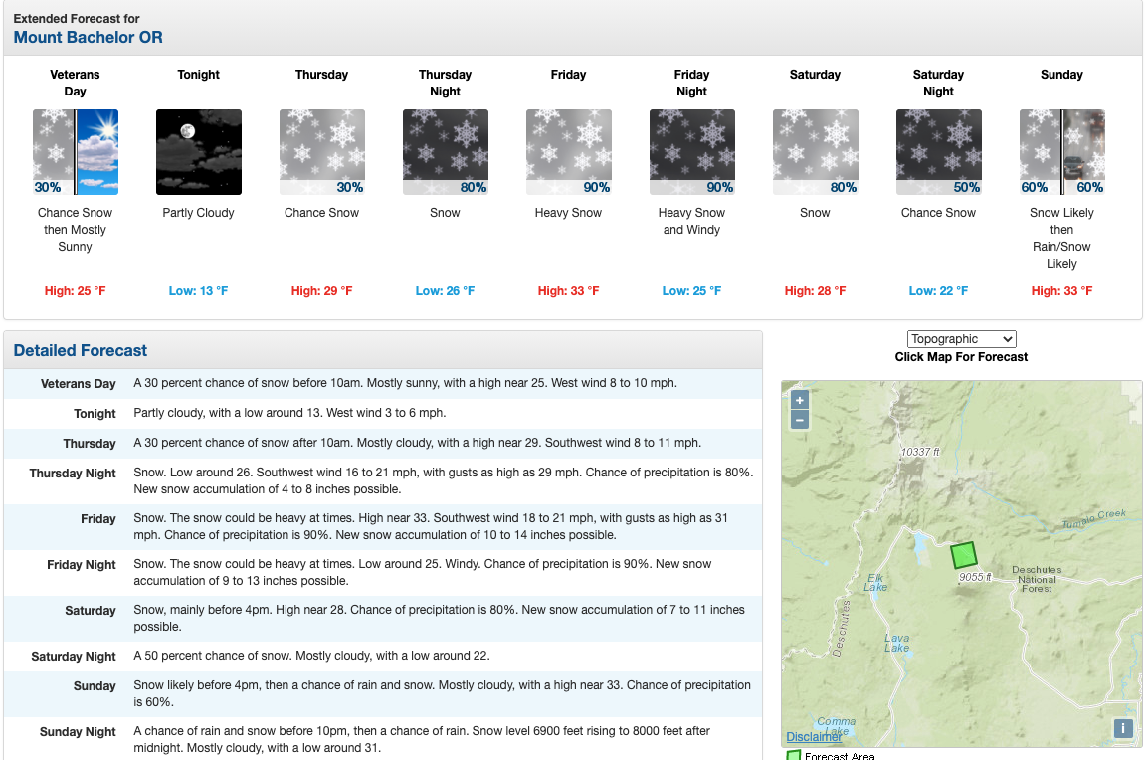Click the 'Friday' detailed forecast row label
This screenshot has width=1146, height=760.
97,519
